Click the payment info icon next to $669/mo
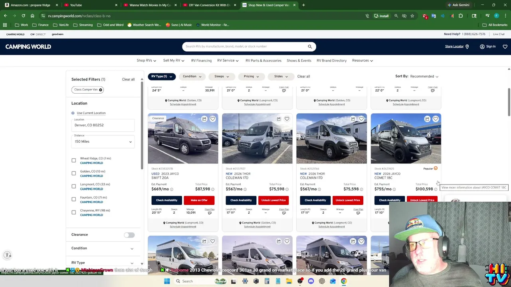511x287 pixels. tap(172, 189)
